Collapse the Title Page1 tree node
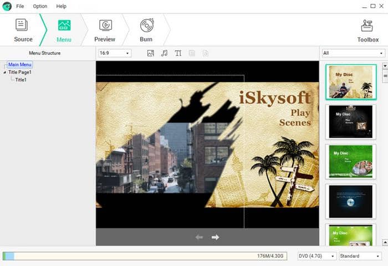Image resolution: width=388 pixels, height=266 pixels. (4, 72)
